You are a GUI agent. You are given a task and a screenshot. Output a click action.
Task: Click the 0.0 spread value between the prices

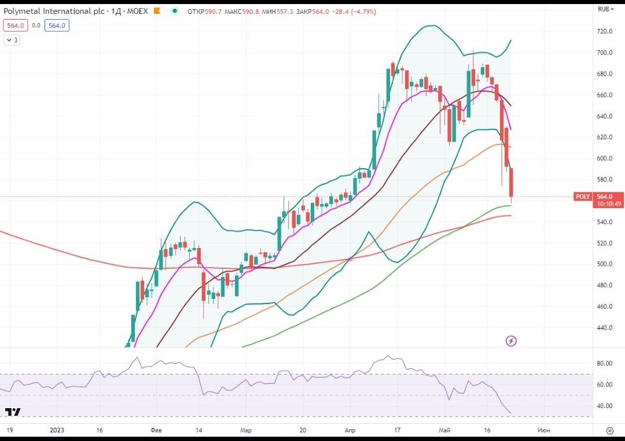click(36, 25)
